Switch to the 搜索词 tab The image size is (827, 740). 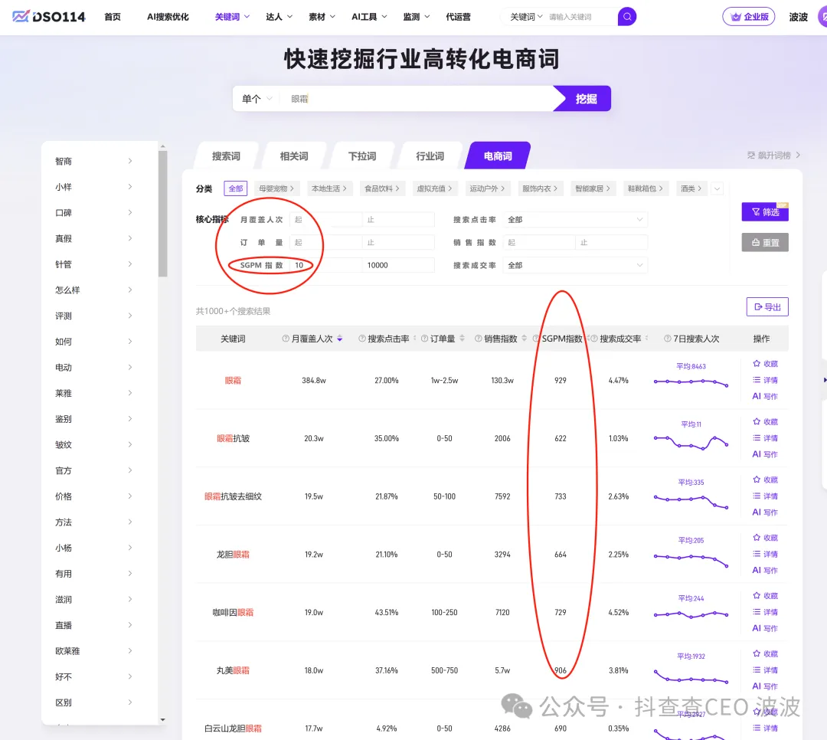[226, 156]
